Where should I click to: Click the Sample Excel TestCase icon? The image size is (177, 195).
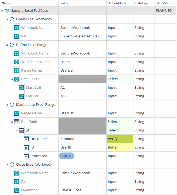[7, 11]
